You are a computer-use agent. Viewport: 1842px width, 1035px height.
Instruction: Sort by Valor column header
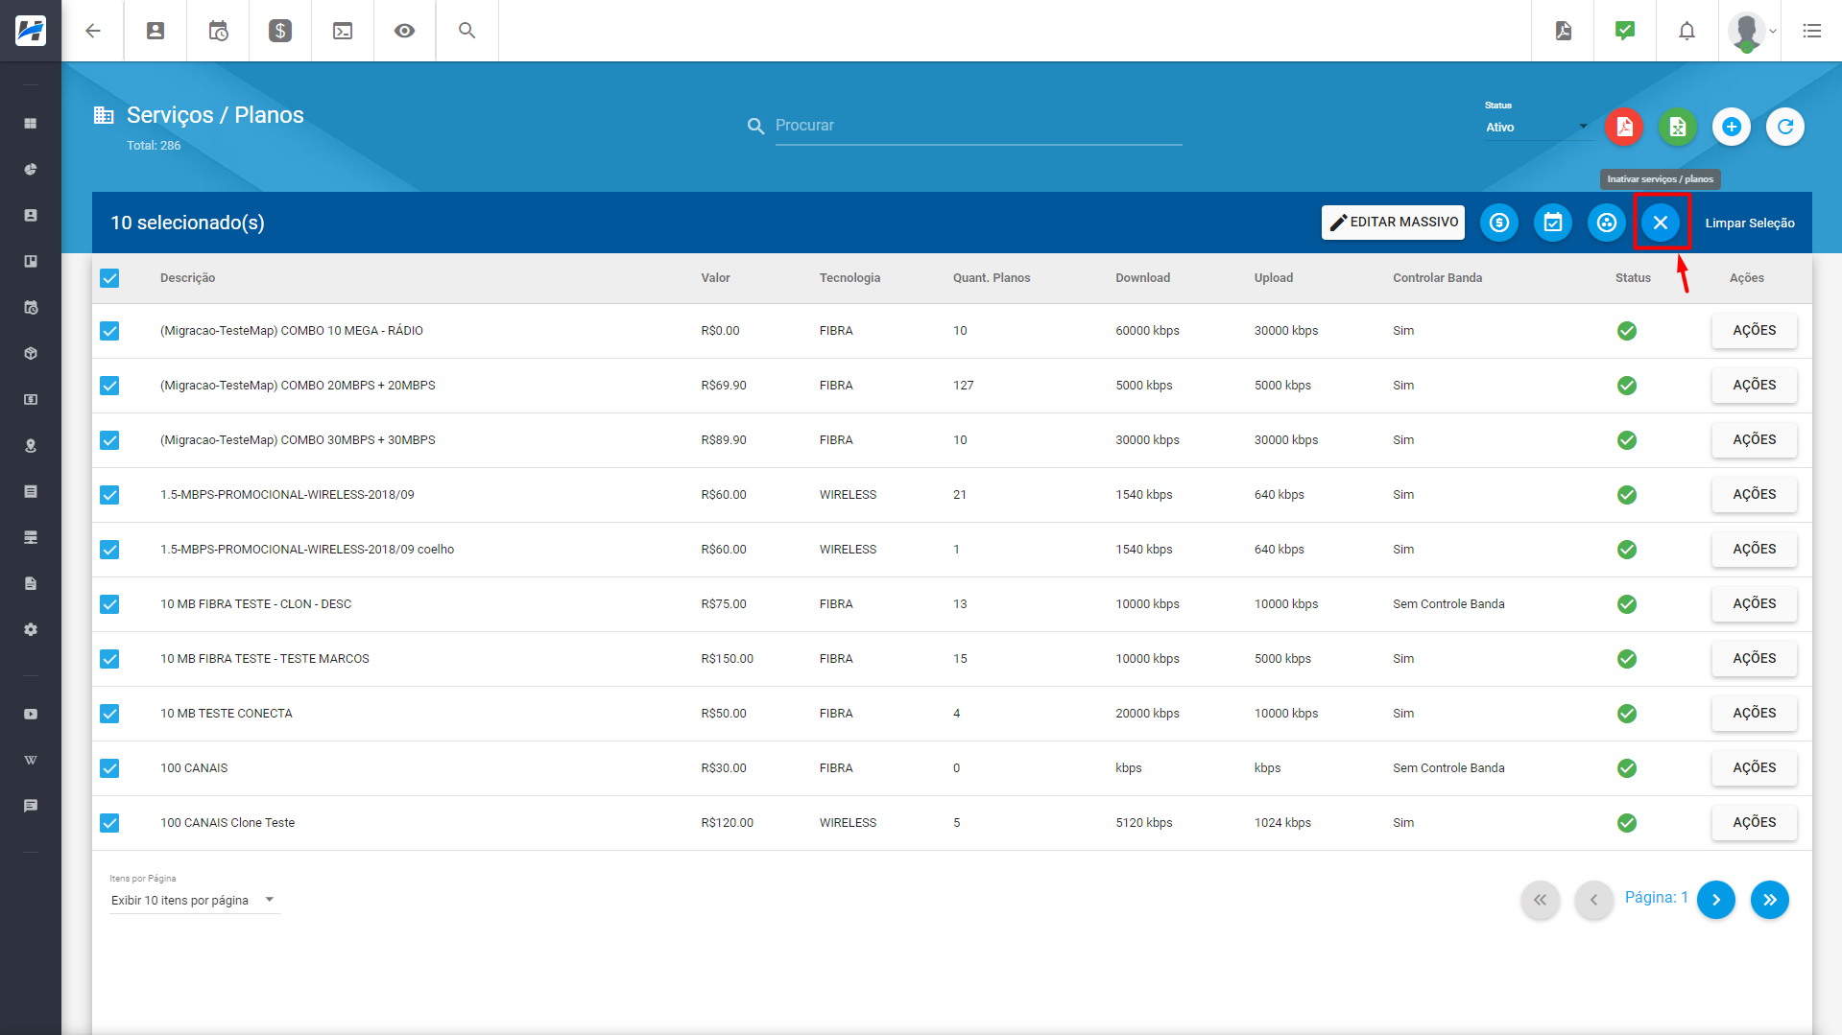click(x=715, y=278)
